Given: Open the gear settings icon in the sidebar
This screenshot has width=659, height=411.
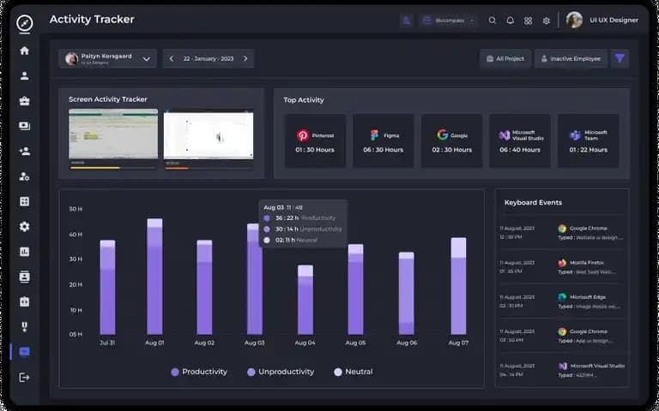Looking at the screenshot, I should (24, 226).
